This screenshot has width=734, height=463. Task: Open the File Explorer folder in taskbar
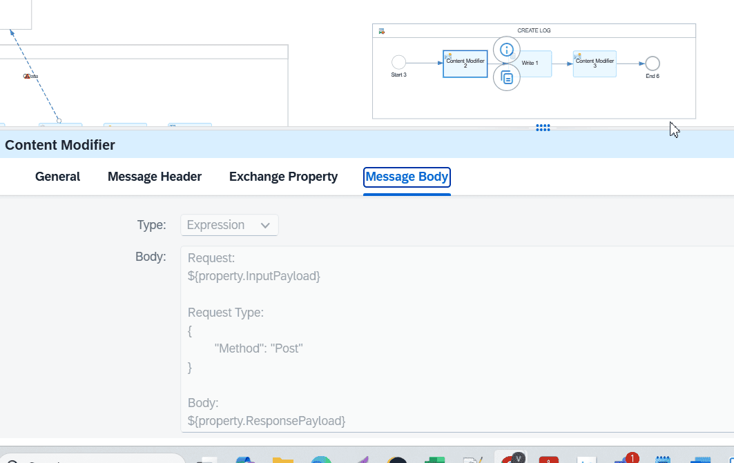click(x=282, y=460)
